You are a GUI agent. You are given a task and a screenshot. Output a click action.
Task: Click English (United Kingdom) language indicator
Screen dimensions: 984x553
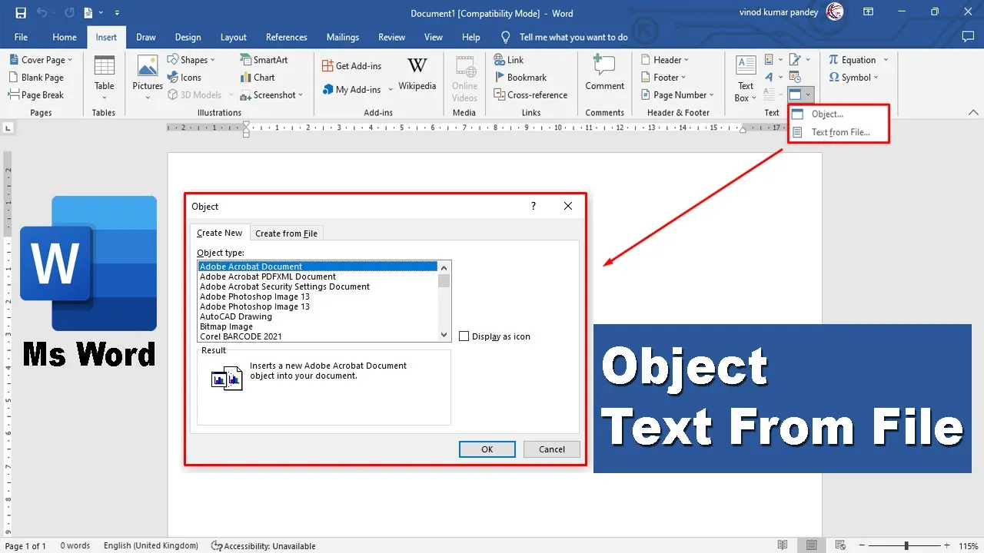click(x=151, y=546)
